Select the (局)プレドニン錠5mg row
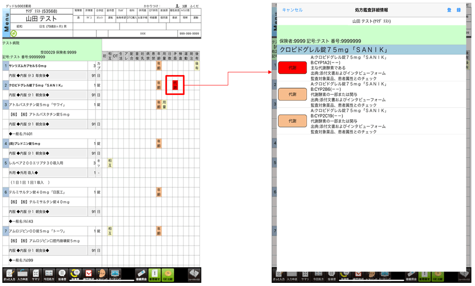 click(x=52, y=144)
